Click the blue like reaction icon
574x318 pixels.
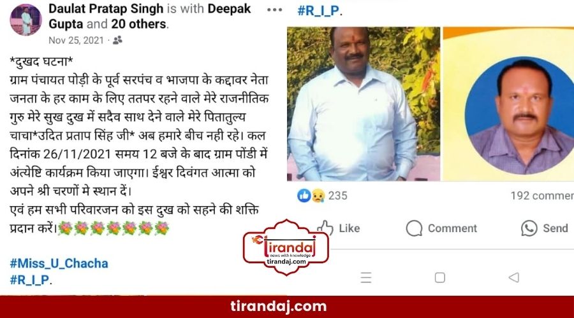304,196
